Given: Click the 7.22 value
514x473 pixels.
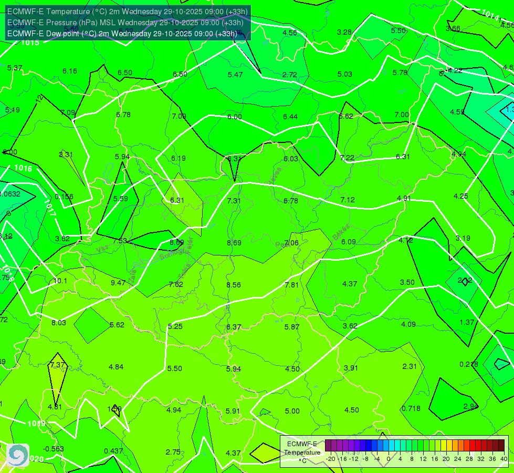Looking at the screenshot, I should click(347, 158).
